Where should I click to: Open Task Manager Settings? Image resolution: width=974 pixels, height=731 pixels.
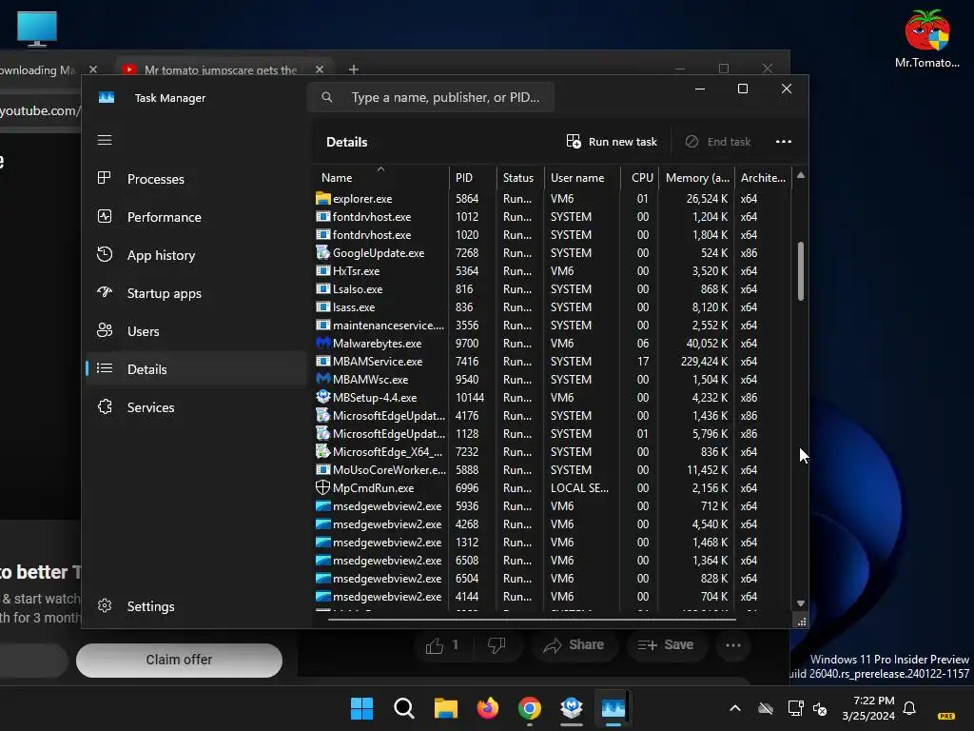(196, 606)
